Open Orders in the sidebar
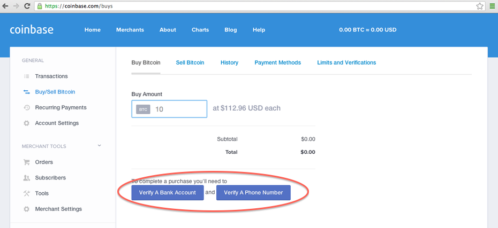 [x=44, y=162]
